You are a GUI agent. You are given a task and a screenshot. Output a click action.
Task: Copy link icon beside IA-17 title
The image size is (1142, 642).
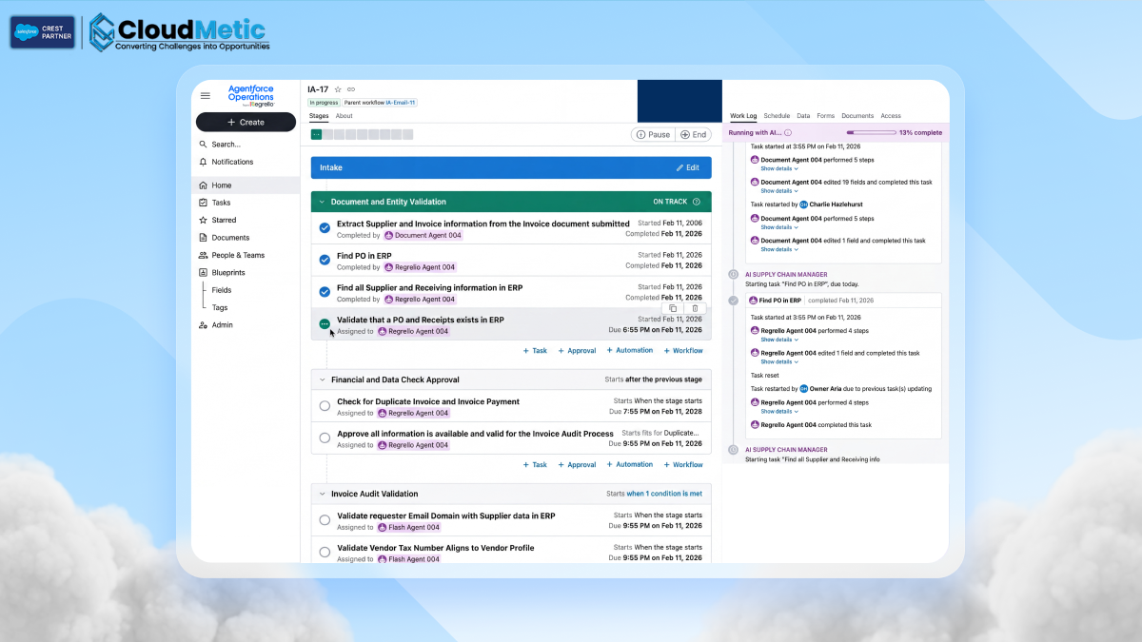[x=351, y=89]
